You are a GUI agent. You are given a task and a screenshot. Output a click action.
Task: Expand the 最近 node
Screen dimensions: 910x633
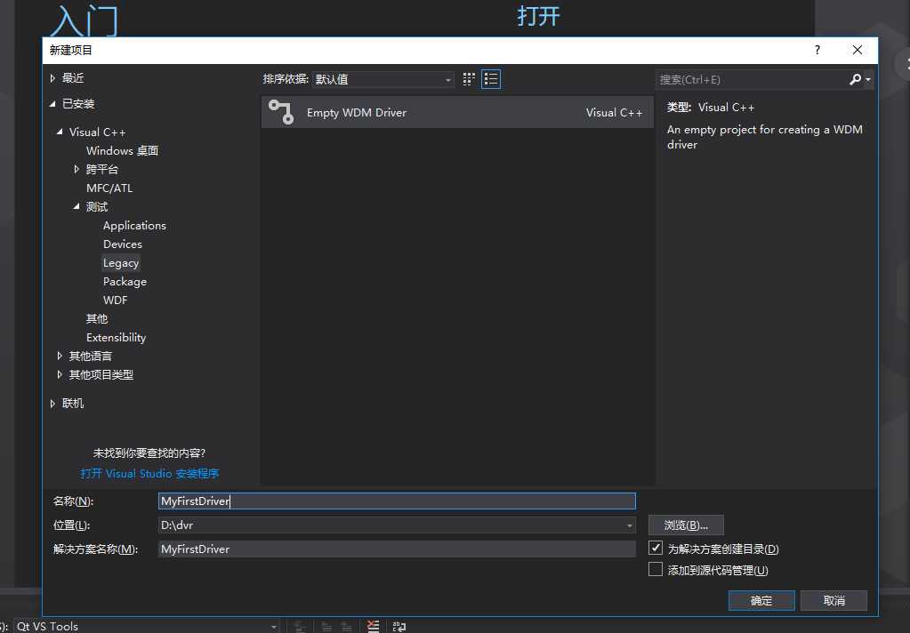(52, 77)
